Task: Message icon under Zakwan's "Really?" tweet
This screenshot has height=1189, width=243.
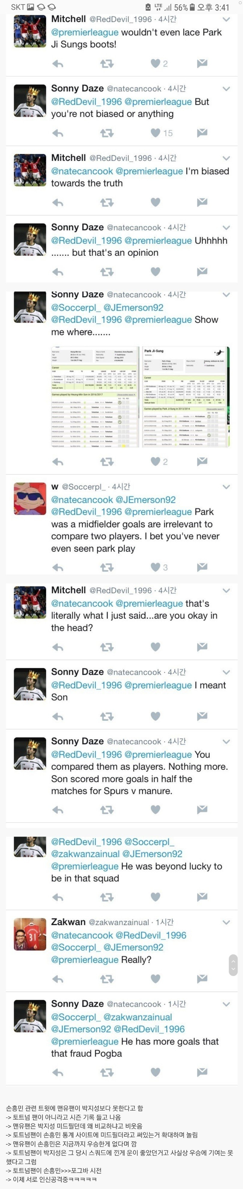Action: tap(202, 978)
